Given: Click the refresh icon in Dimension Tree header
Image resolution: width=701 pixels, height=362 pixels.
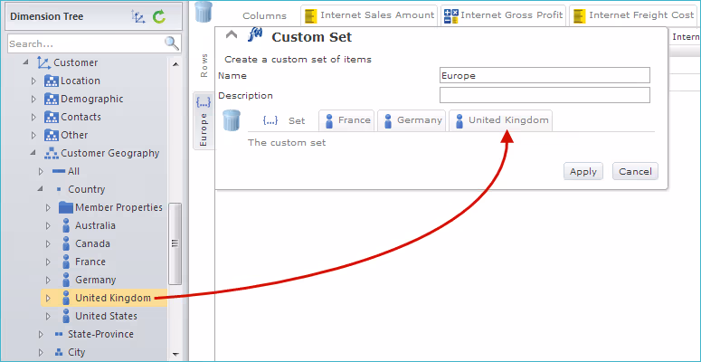Looking at the screenshot, I should pyautogui.click(x=160, y=16).
